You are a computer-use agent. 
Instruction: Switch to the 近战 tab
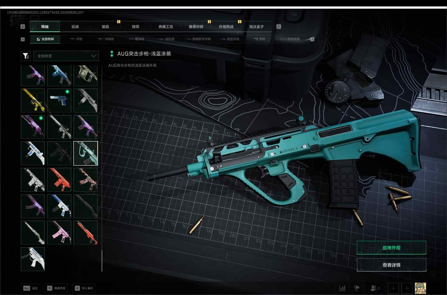click(x=75, y=27)
